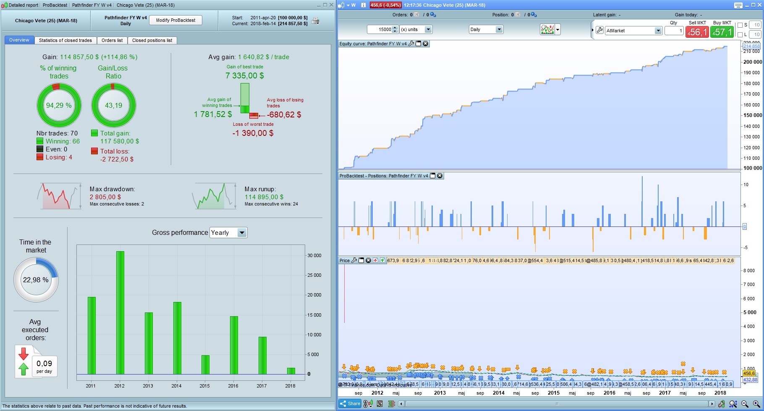
Task: Close the Equity curve panel
Action: pos(426,44)
